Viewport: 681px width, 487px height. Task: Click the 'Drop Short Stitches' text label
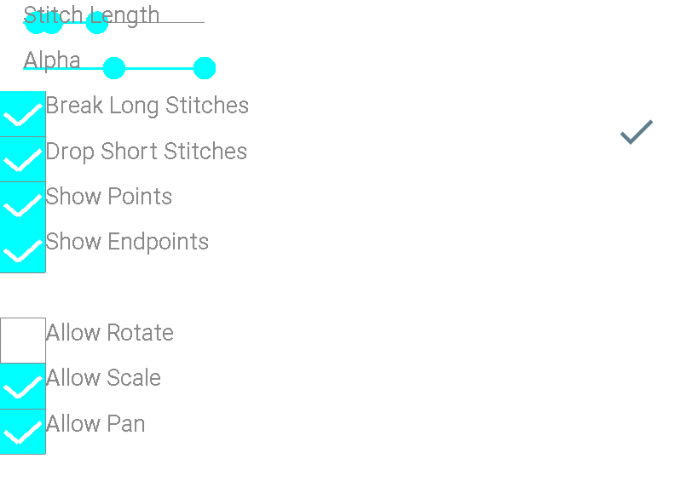click(x=147, y=152)
